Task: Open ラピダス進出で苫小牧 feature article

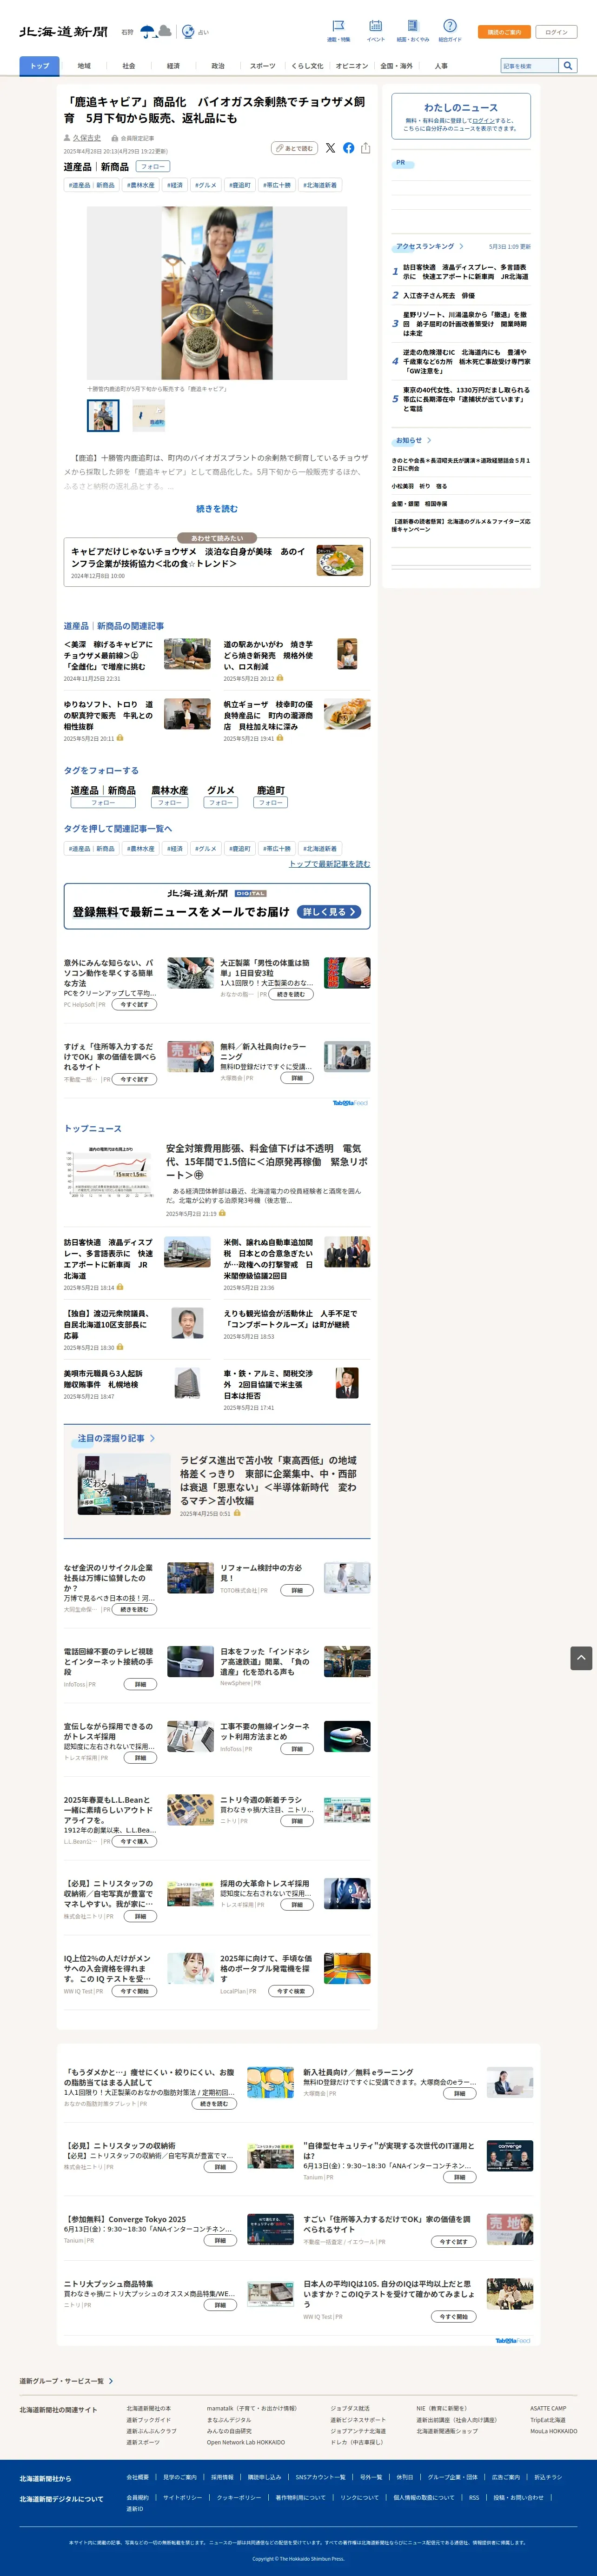Action: (x=268, y=1480)
